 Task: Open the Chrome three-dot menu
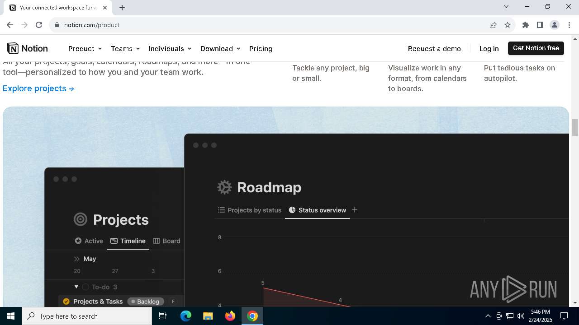(569, 25)
